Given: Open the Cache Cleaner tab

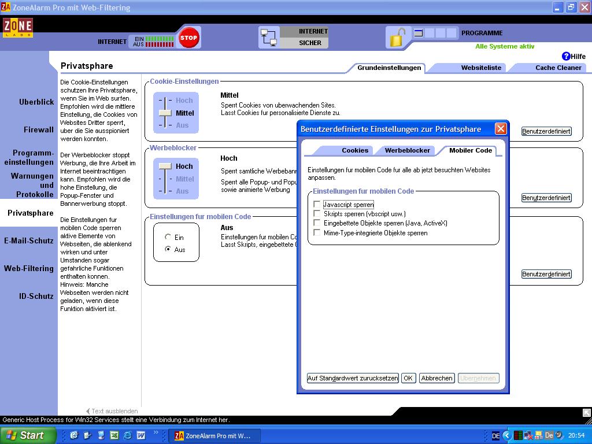Looking at the screenshot, I should [558, 68].
